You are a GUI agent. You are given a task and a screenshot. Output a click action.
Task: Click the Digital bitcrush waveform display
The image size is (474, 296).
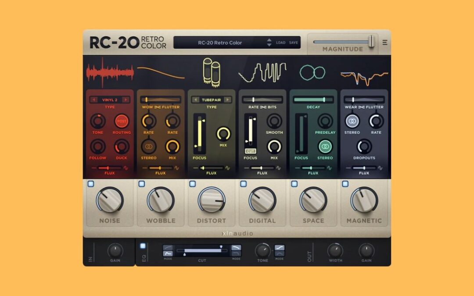click(262, 72)
